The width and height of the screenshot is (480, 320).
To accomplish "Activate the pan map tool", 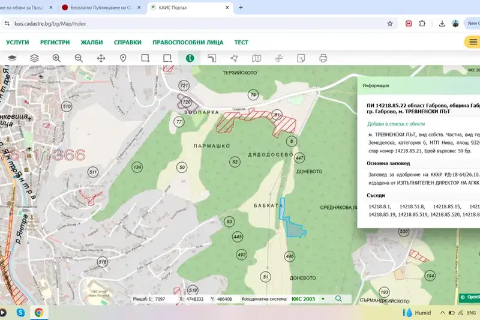I will point(101,58).
